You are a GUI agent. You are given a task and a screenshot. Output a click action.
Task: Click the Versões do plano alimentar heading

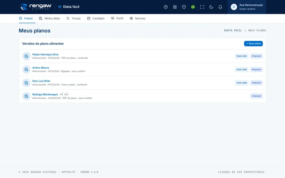[x=43, y=44]
